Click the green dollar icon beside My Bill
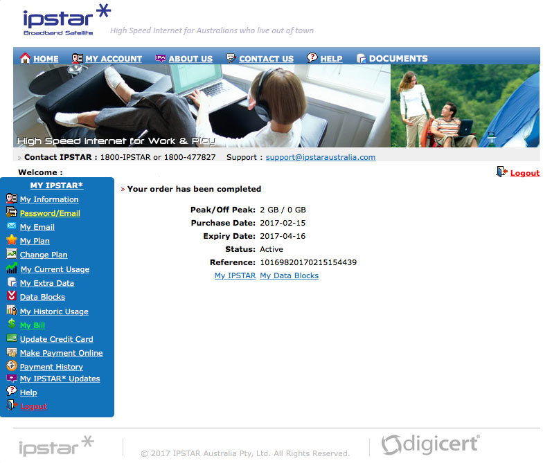The image size is (552, 463). [12, 324]
